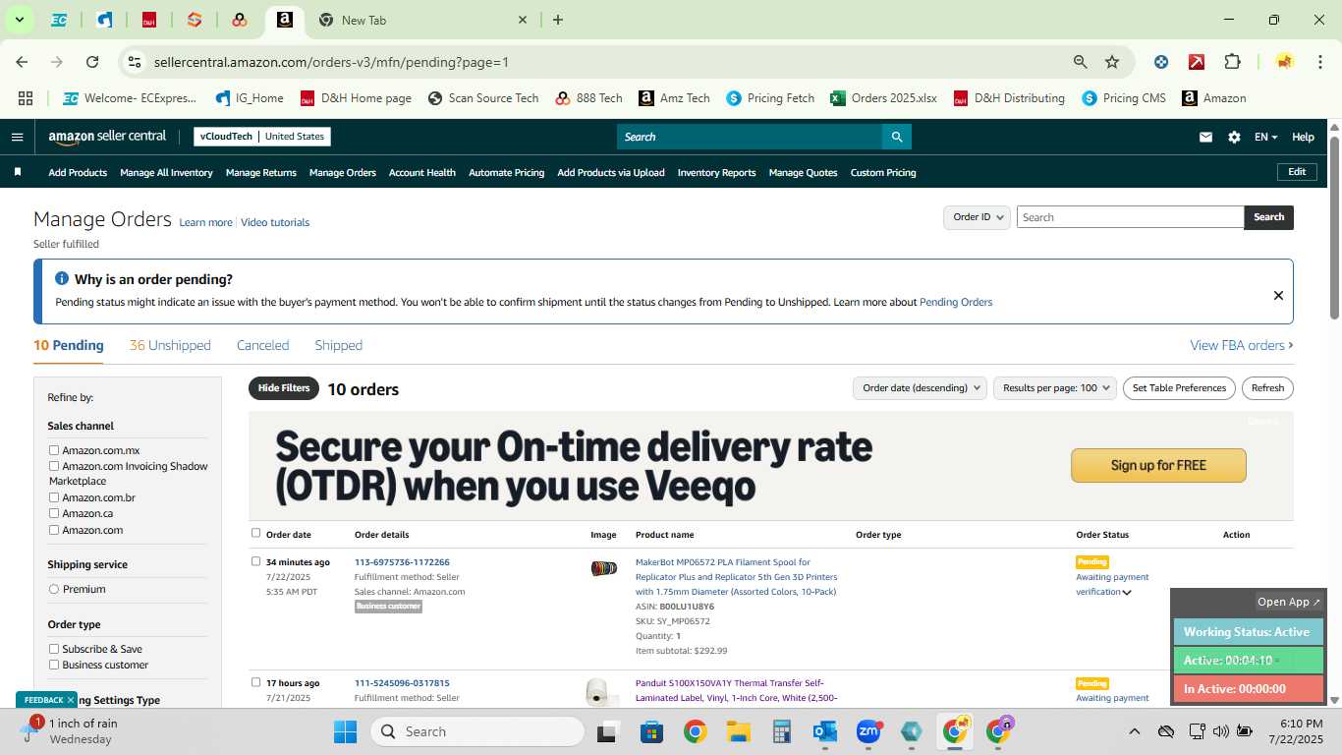Check the Amazon.com.mx sales channel
Screen dimensions: 1342x755
click(54, 450)
